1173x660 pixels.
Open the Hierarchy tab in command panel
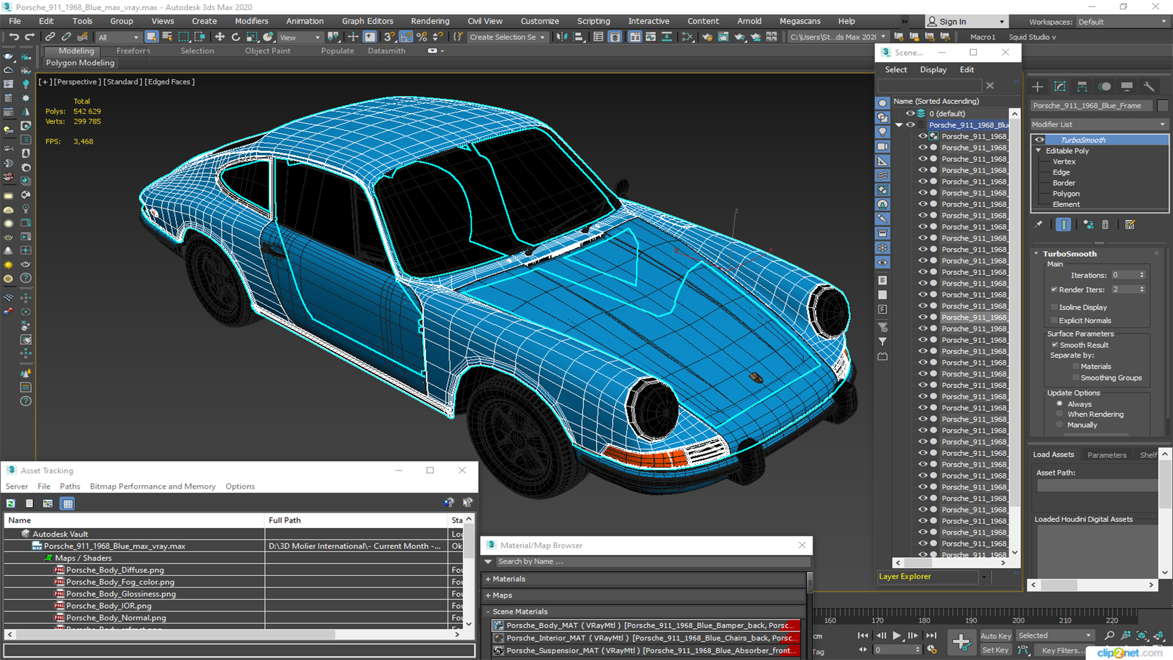pos(1082,86)
